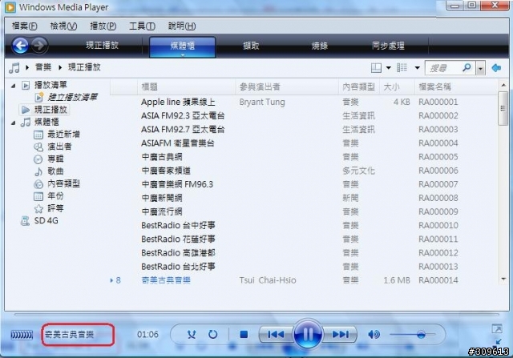The image size is (513, 358).
Task: Open the 檔案(F) menu
Action: (25, 26)
